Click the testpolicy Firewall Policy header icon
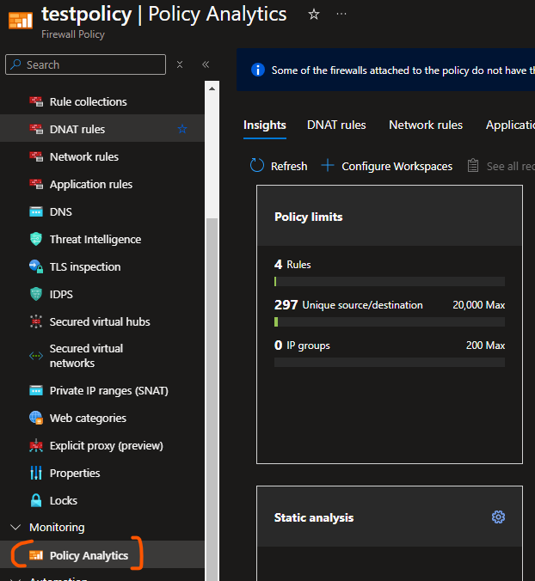The height and width of the screenshot is (581, 535). [21, 21]
